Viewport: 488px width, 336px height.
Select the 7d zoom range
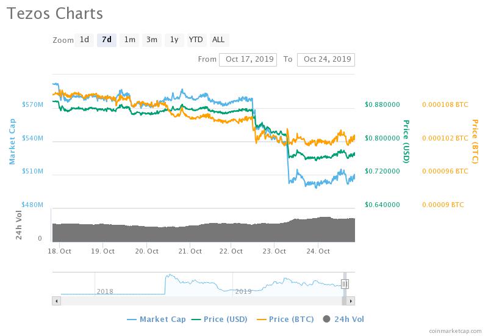click(107, 40)
